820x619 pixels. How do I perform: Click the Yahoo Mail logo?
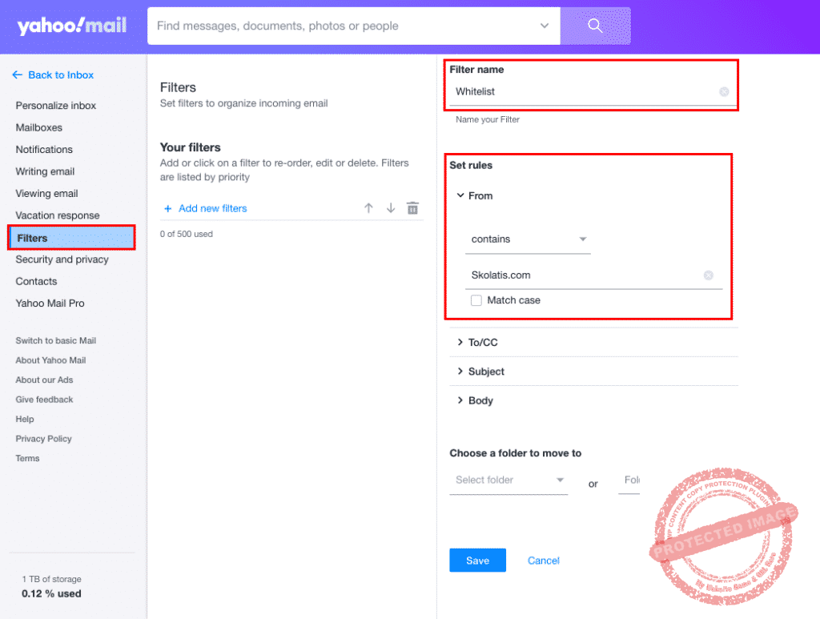72,26
